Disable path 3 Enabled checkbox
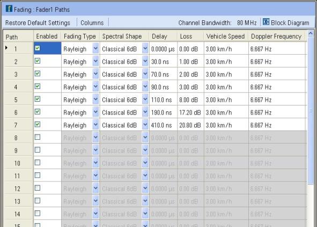Image resolution: width=317 pixels, height=227 pixels. pos(38,74)
